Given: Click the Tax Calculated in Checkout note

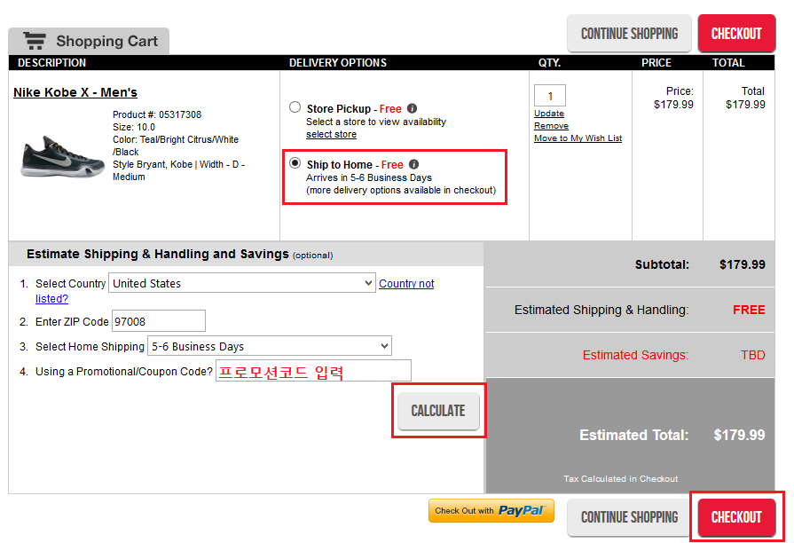Looking at the screenshot, I should (x=620, y=478).
